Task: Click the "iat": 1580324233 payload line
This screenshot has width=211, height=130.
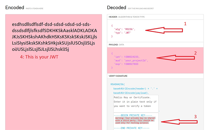Action: point(127,57)
